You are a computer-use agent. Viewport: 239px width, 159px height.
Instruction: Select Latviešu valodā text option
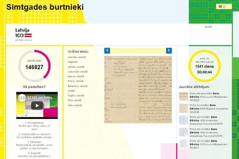pos(77,57)
